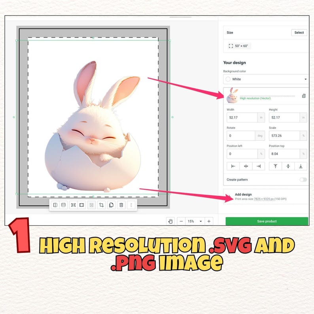The width and height of the screenshot is (314, 314).
Task: Fill print area with design icon
Action: point(82,205)
